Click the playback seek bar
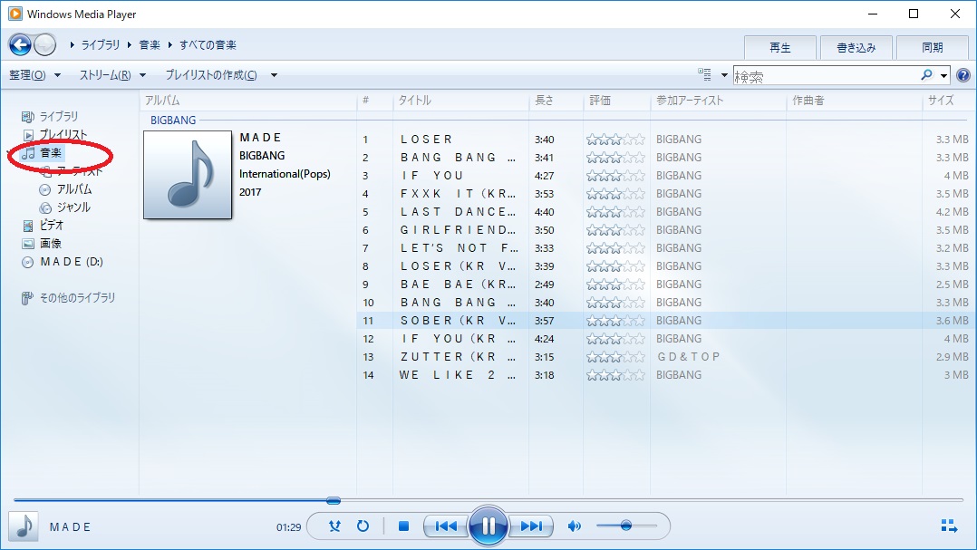The image size is (977, 550). tap(488, 500)
